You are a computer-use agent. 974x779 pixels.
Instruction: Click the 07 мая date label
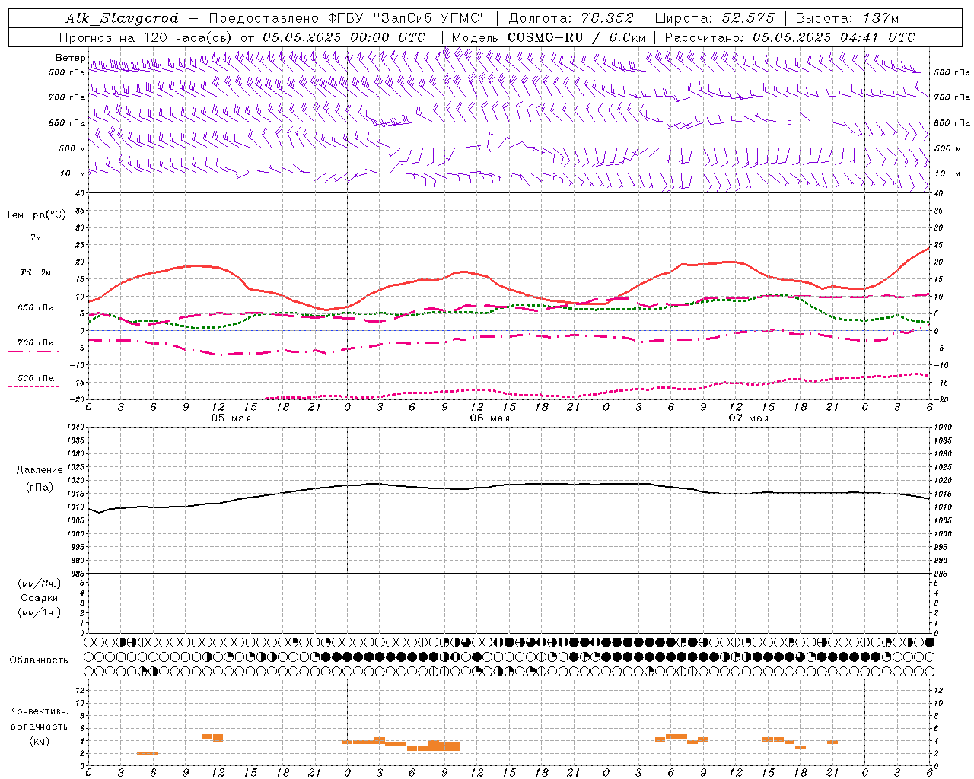(x=748, y=418)
